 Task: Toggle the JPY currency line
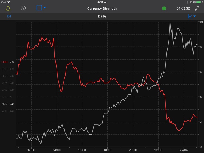pos(8,83)
